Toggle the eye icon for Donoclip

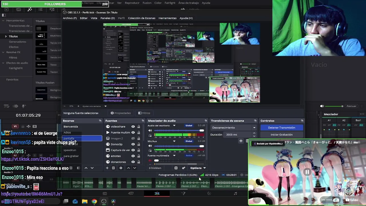coord(133,144)
